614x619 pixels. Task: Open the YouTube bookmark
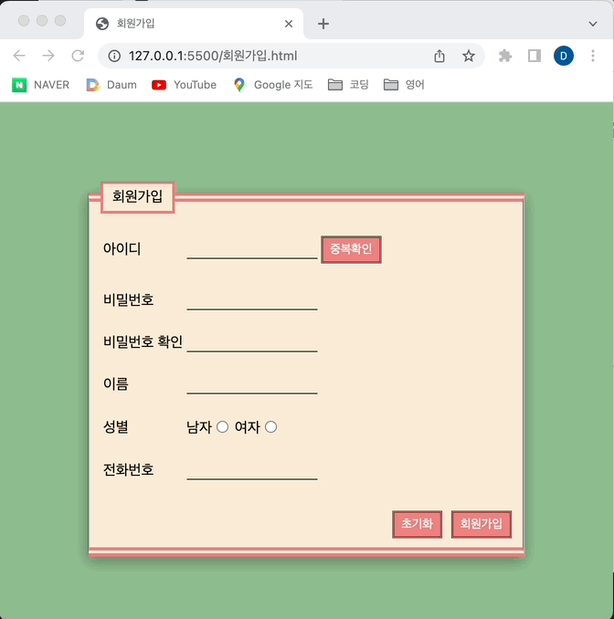pyautogui.click(x=185, y=85)
